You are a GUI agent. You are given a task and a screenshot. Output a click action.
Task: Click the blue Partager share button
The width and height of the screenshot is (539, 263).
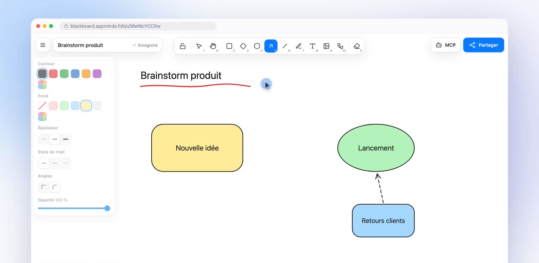(x=484, y=45)
